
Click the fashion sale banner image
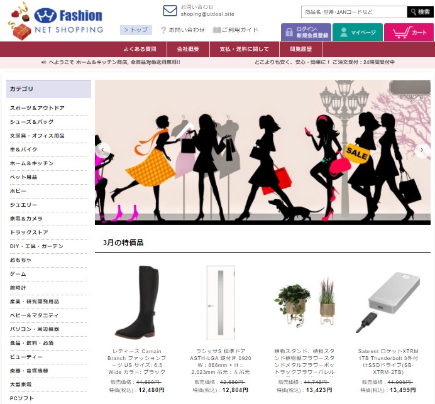[x=262, y=152]
